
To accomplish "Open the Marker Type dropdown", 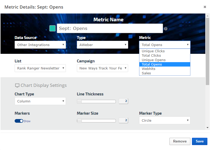I will coord(164,120).
